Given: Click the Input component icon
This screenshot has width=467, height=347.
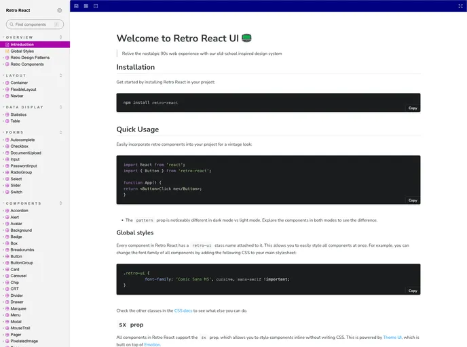Looking at the screenshot, I should pos(7,159).
